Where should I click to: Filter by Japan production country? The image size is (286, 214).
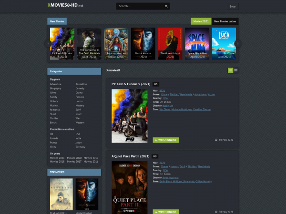pos(79,142)
